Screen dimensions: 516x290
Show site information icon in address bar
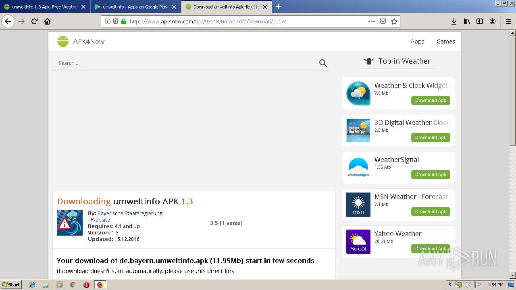108,21
